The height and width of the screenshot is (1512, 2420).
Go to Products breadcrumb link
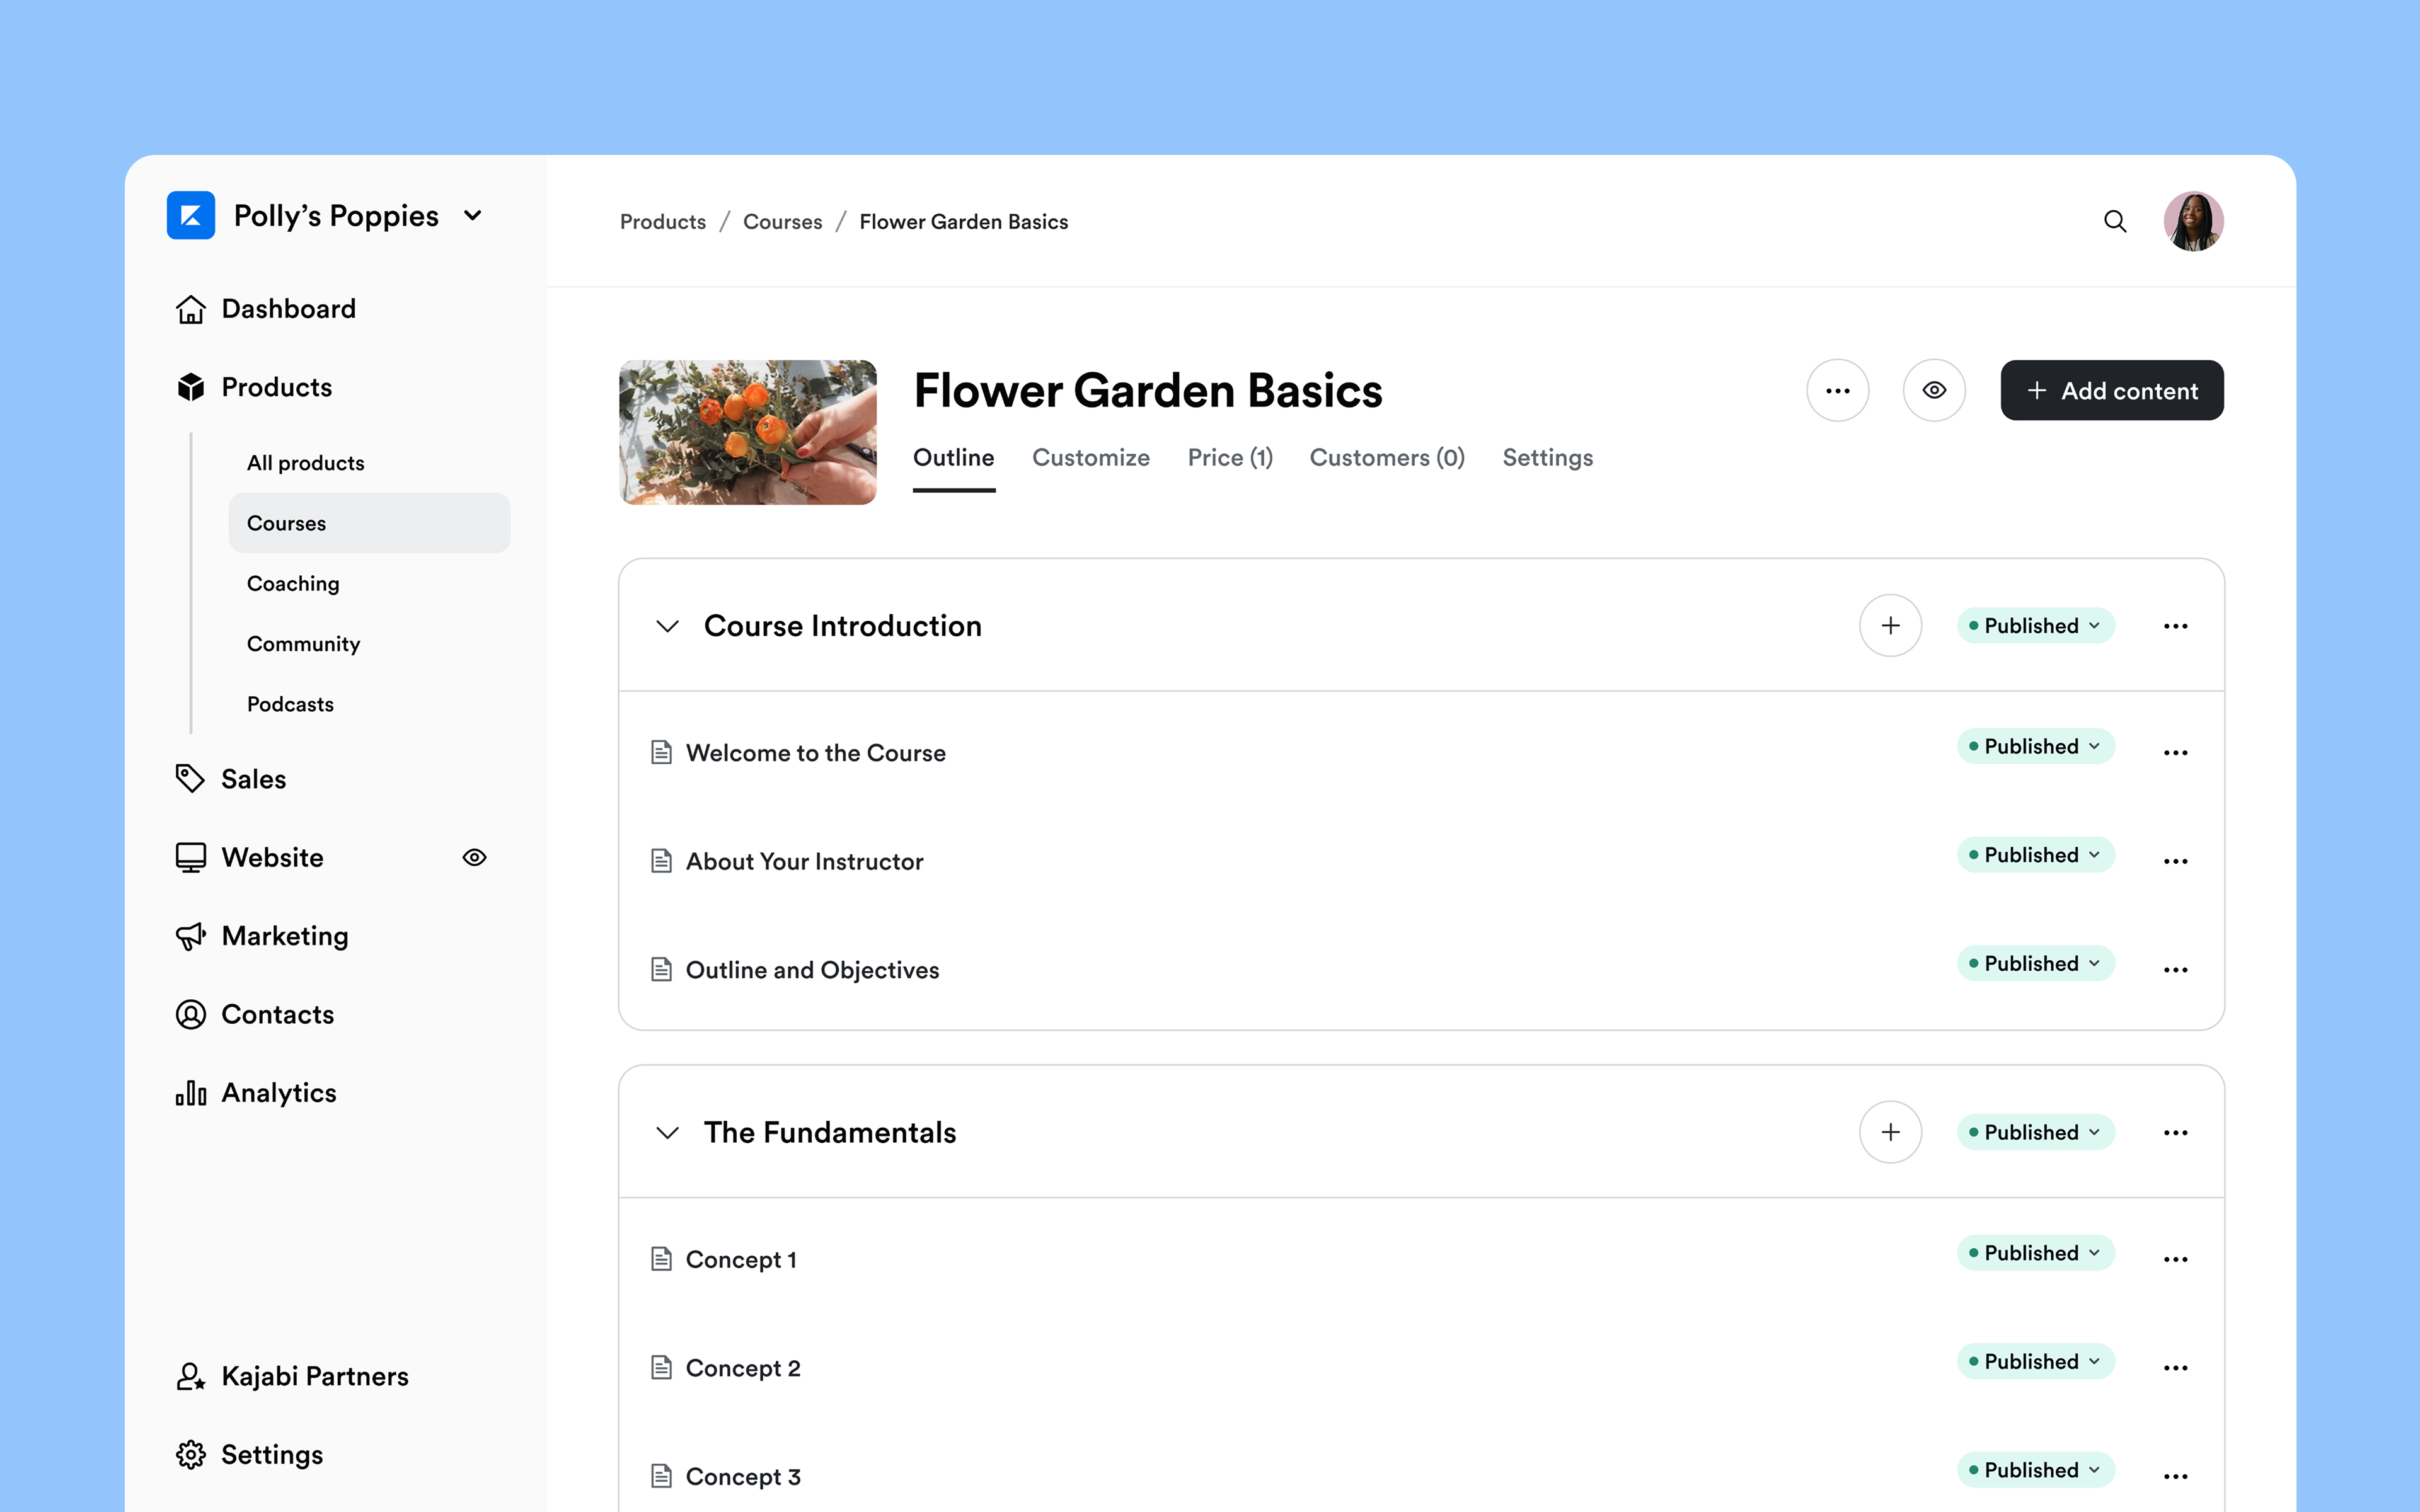[663, 222]
